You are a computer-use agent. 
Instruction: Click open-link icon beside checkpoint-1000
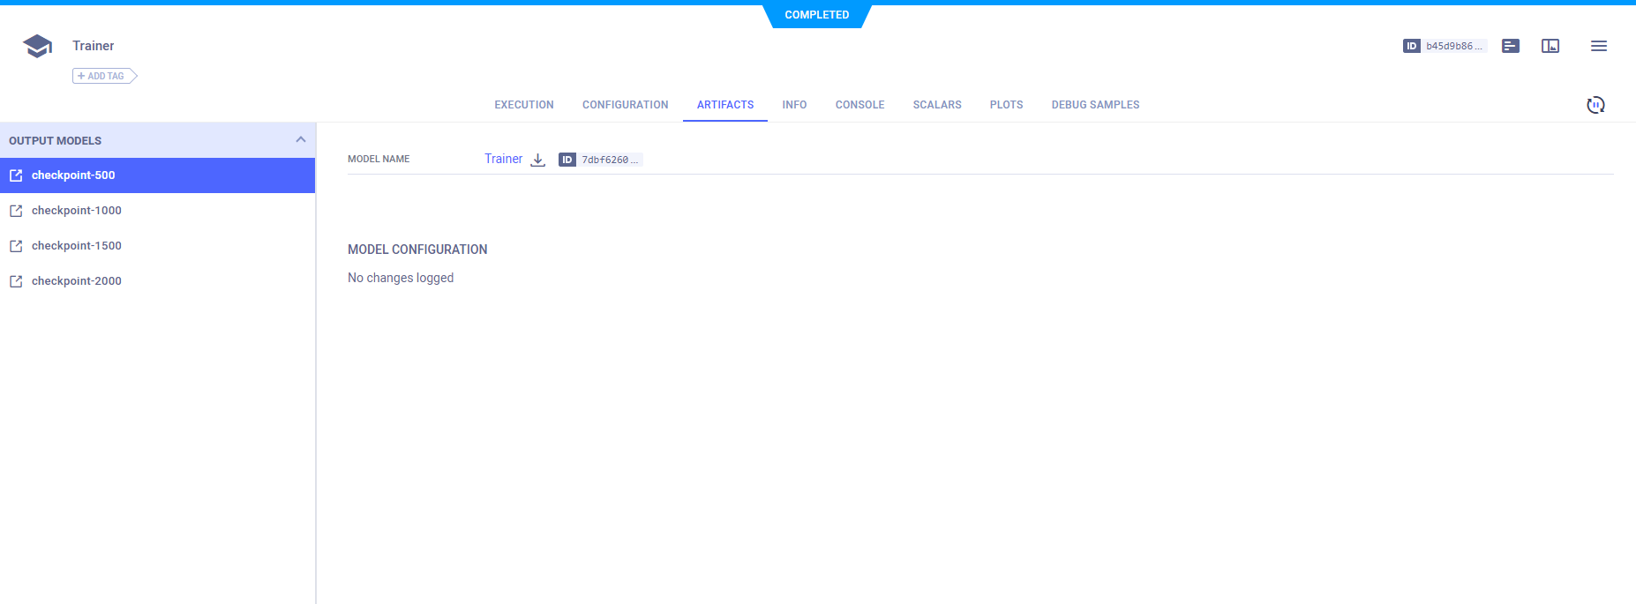coord(16,211)
